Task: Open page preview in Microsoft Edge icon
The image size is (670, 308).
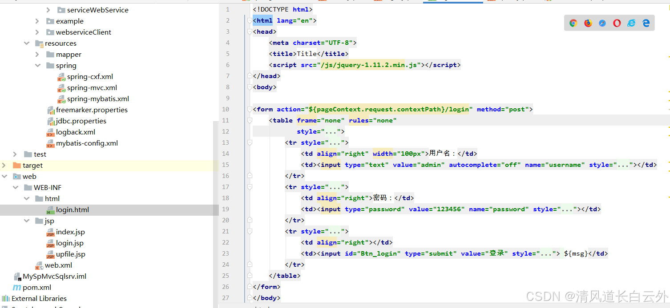Action: (646, 23)
